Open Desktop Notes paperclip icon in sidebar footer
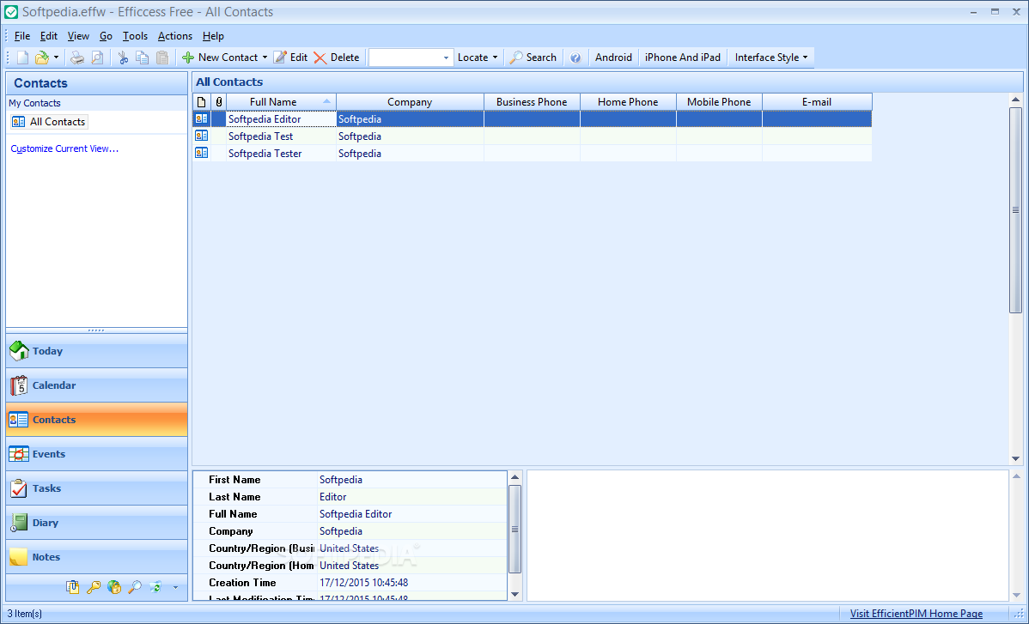 point(73,587)
